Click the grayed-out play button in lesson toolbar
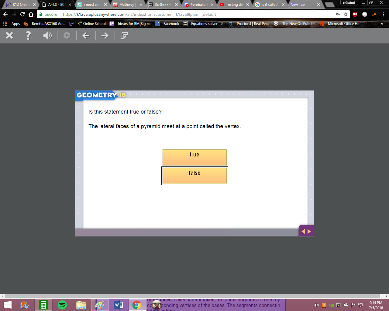 coord(67,36)
